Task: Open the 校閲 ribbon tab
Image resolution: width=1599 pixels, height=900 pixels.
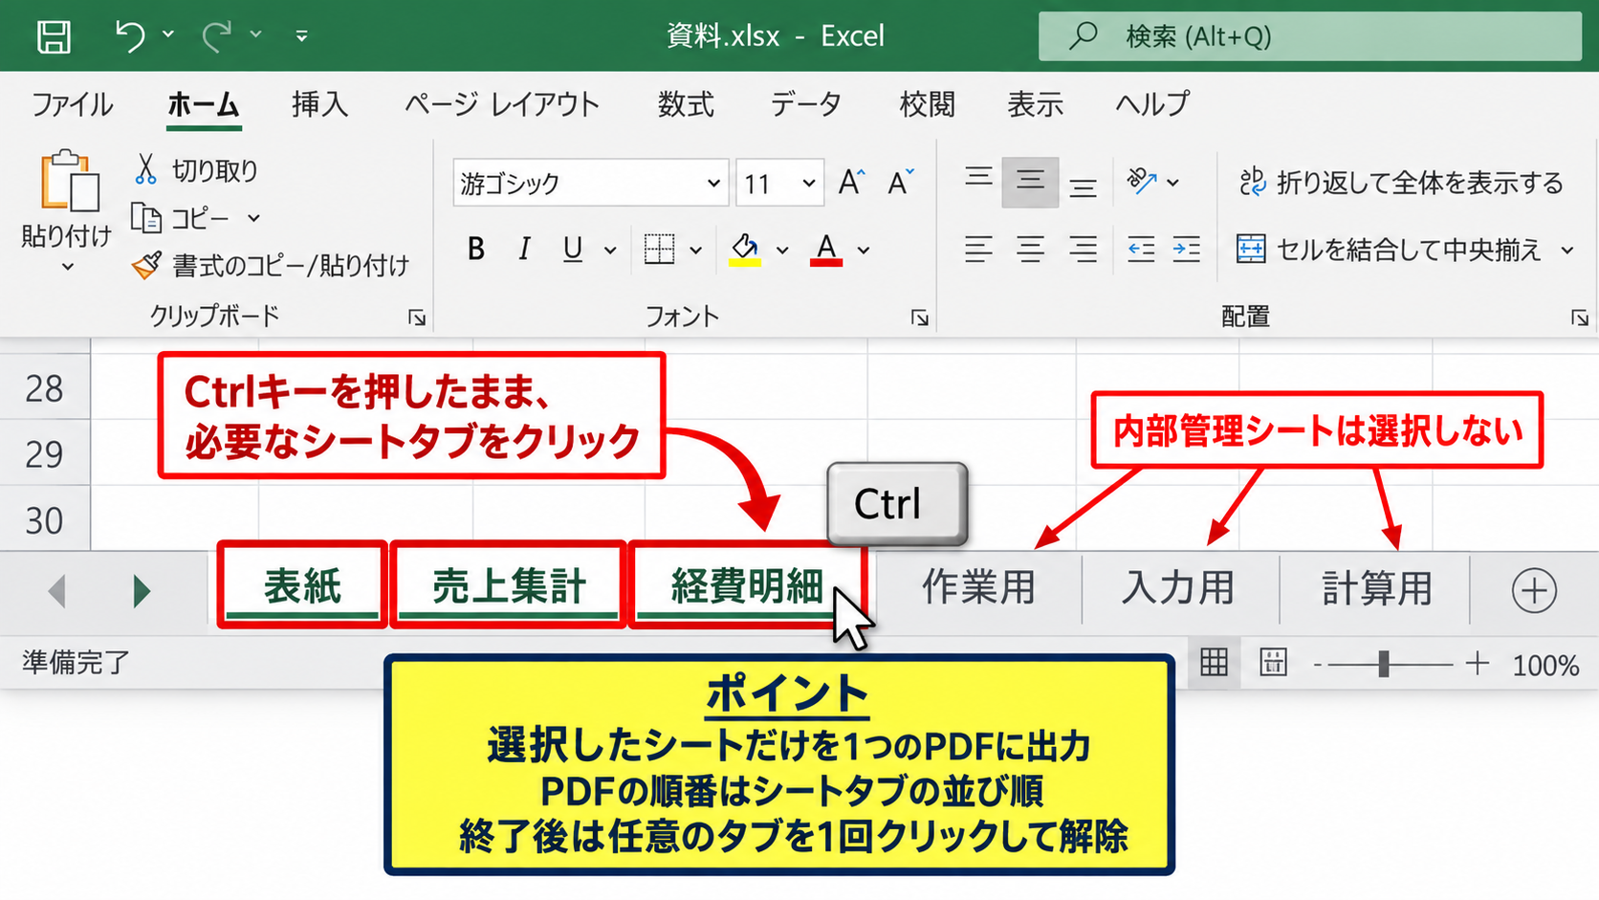Action: point(927,103)
